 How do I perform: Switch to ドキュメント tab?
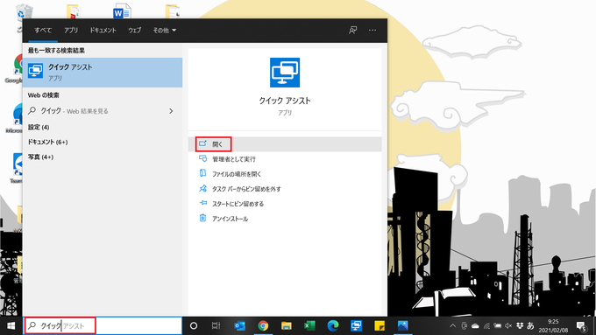click(x=103, y=31)
